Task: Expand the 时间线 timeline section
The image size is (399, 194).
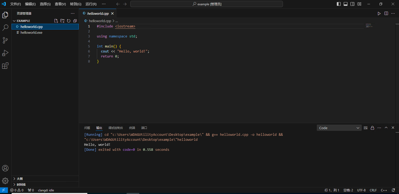Action: (45, 185)
